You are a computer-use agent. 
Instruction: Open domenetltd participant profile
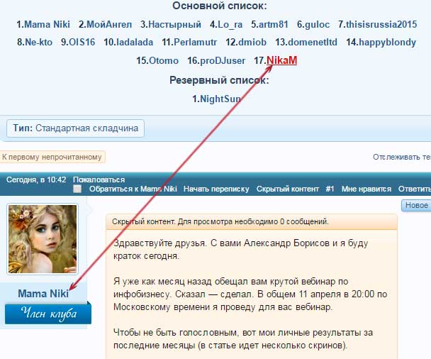point(313,42)
